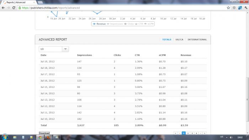
Task: Select results page 2
Action: [188, 133]
